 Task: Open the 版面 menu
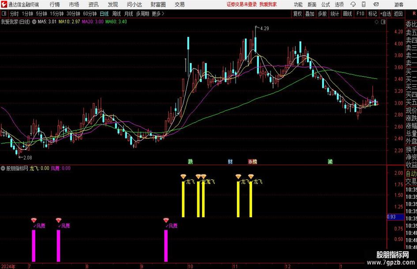click(x=312, y=4)
